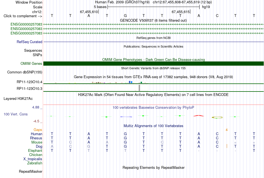Viewport: 264px width, 178px height.
Task: Click the 'Click to complement -->' label
Action: (x=23, y=16)
